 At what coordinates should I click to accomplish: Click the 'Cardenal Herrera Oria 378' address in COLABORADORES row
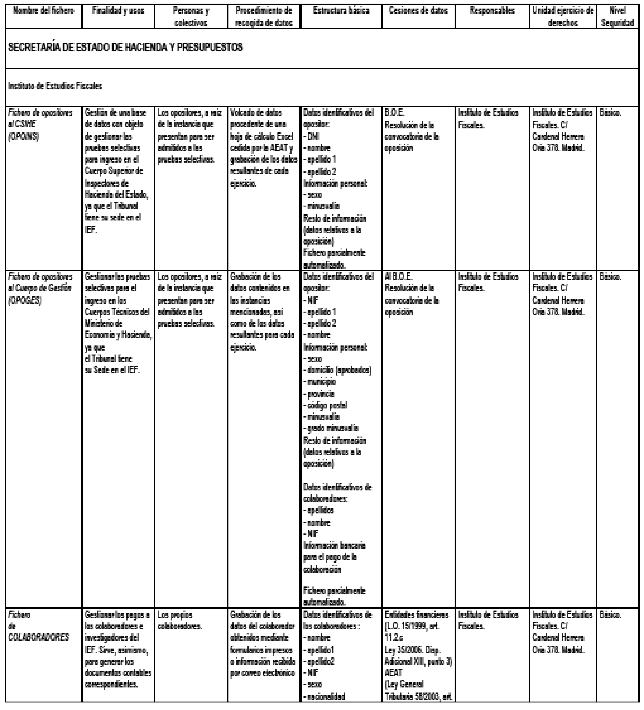(x=558, y=644)
